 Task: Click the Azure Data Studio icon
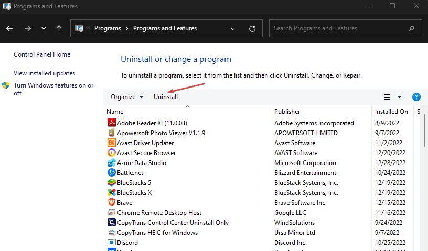click(x=111, y=162)
